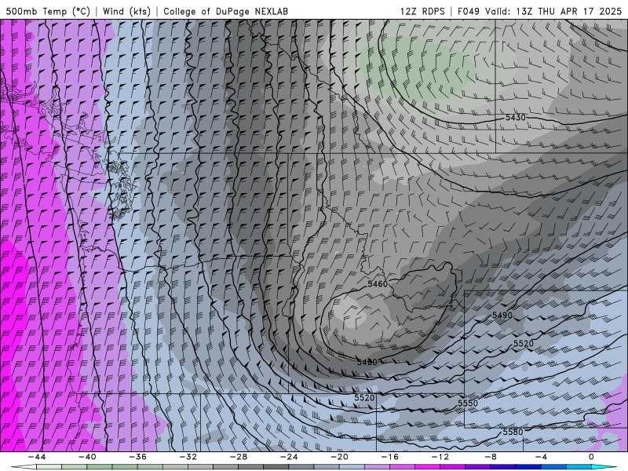Viewport: 628px width, 471px height.
Task: Click the 'Valid: 13Z THU APR 17 2025' text
Action: pos(553,11)
